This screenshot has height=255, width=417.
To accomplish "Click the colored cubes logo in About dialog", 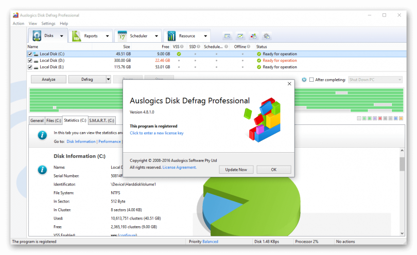I will tap(262, 120).
